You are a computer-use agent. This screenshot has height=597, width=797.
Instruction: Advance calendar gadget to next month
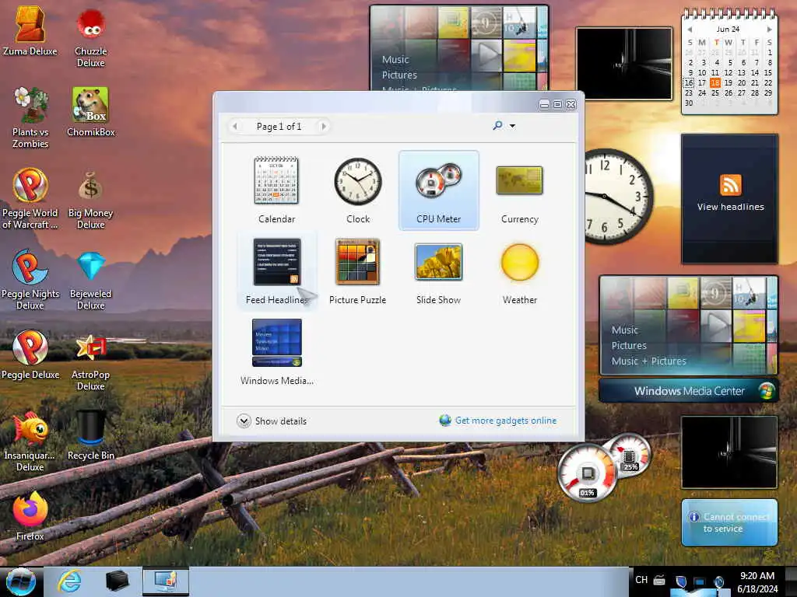(770, 30)
